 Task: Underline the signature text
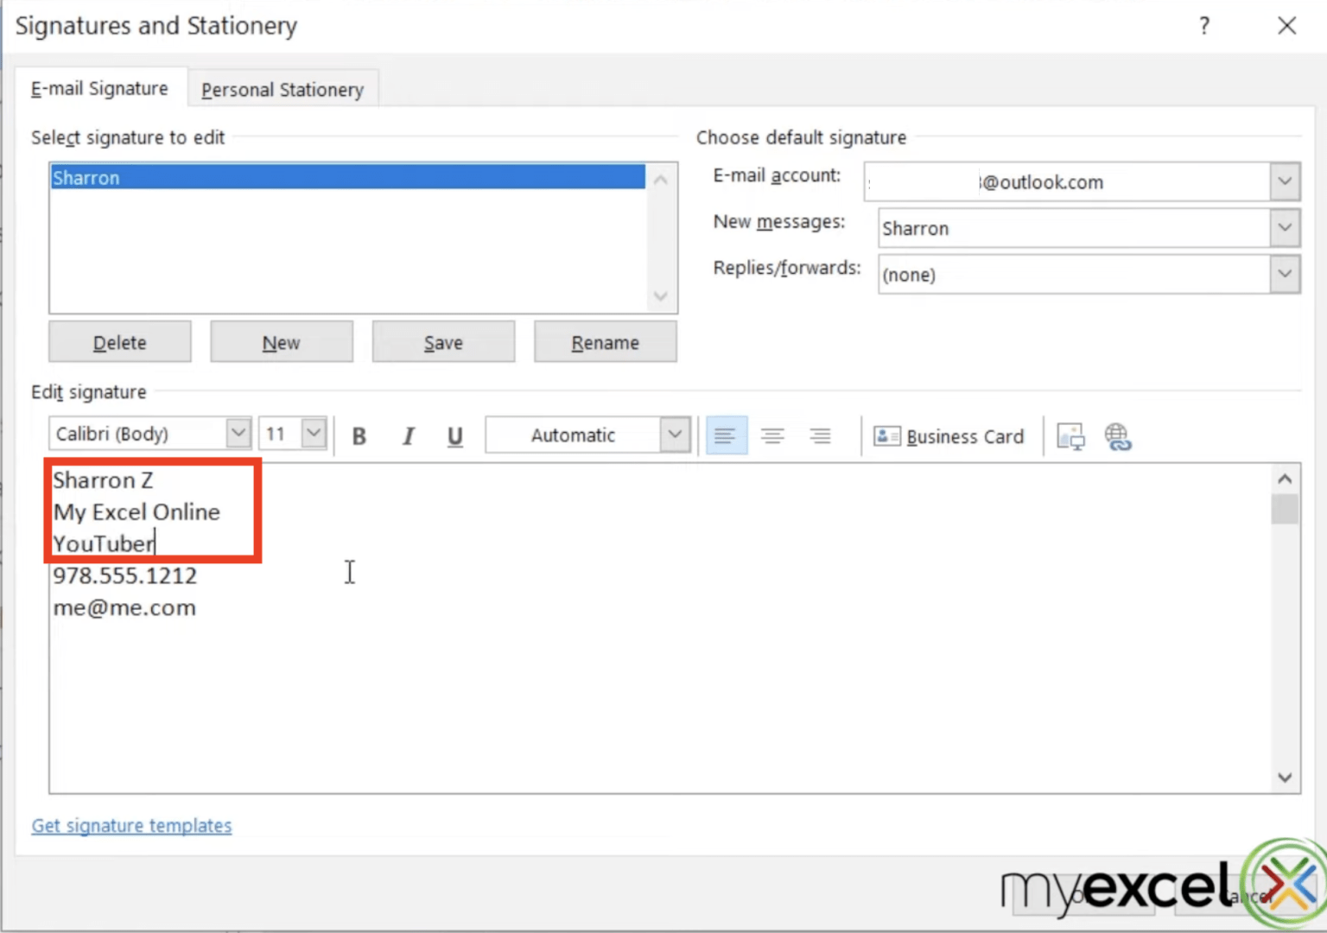(x=454, y=435)
